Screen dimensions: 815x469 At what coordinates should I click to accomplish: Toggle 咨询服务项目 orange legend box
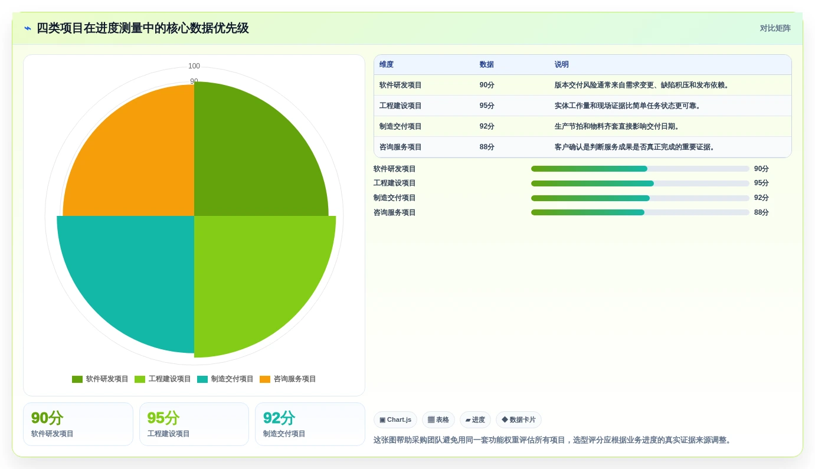(265, 379)
